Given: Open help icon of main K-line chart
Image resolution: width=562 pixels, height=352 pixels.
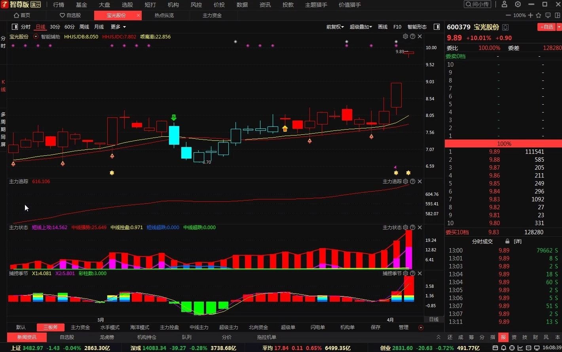Looking at the screenshot, I should [413, 36].
